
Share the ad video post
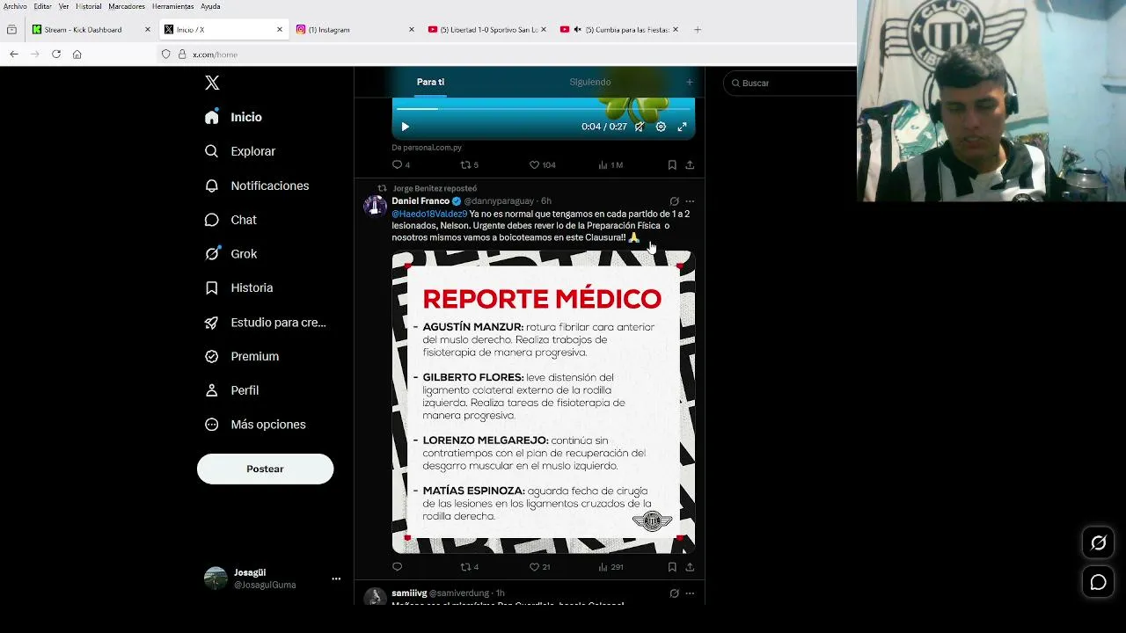[x=690, y=164]
